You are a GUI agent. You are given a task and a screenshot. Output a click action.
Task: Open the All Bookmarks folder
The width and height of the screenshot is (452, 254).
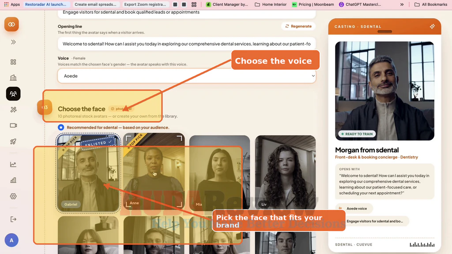coord(431,4)
